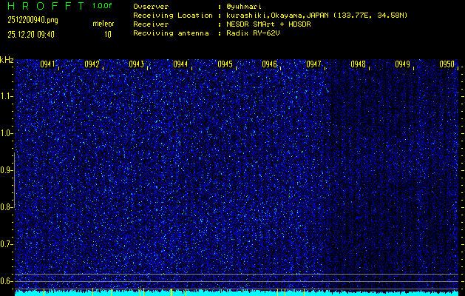Click the date stamp 25.12.20 09:40

pyautogui.click(x=31, y=35)
